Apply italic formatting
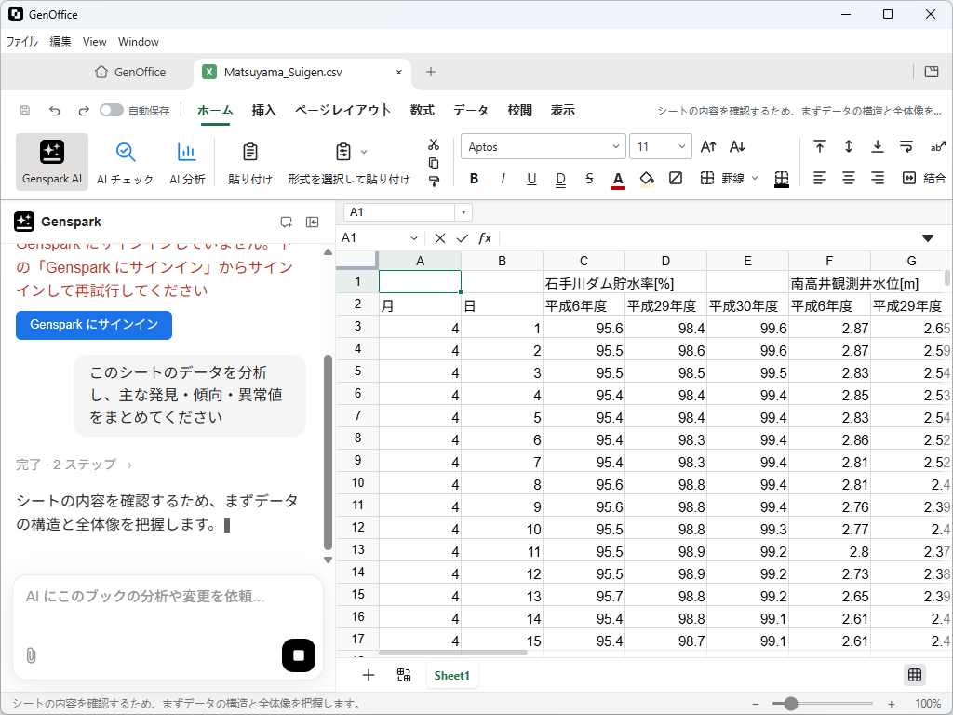This screenshot has height=715, width=953. 503,178
